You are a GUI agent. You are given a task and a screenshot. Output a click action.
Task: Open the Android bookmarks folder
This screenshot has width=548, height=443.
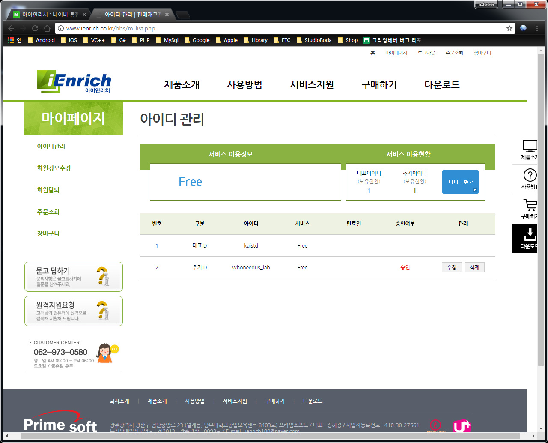click(41, 40)
